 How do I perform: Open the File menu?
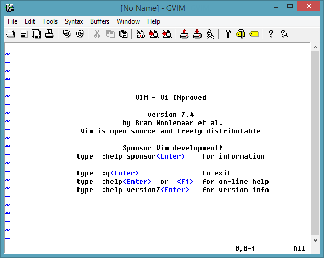(13, 21)
